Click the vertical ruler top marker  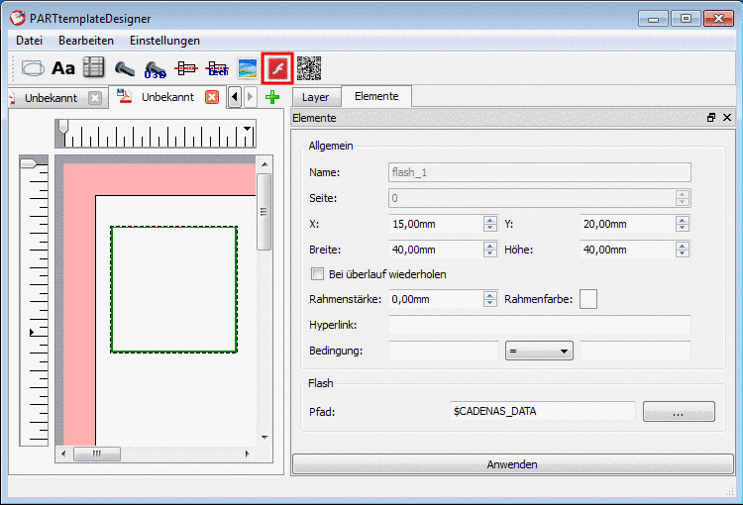29,163
